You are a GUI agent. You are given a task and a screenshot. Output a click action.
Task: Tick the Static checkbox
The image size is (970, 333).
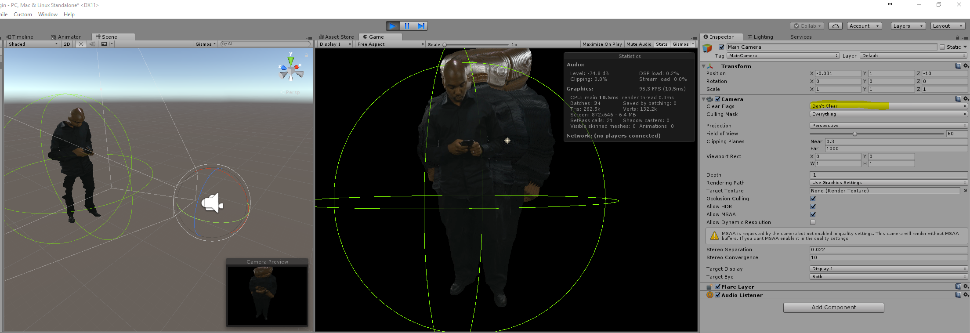[x=942, y=47]
